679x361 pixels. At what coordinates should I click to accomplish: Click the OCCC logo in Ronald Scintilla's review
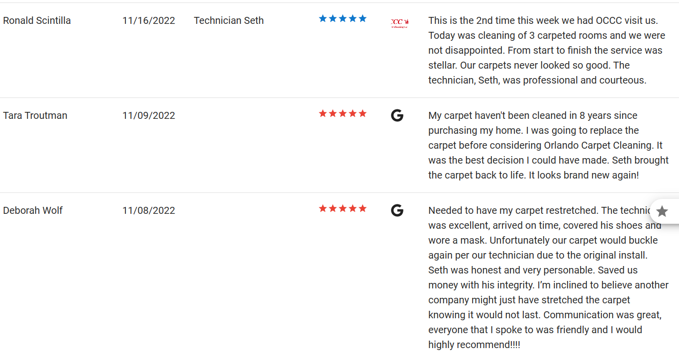coord(399,23)
